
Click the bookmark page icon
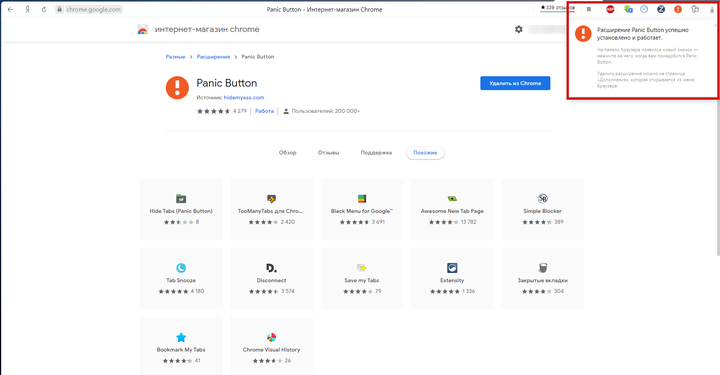(x=588, y=9)
